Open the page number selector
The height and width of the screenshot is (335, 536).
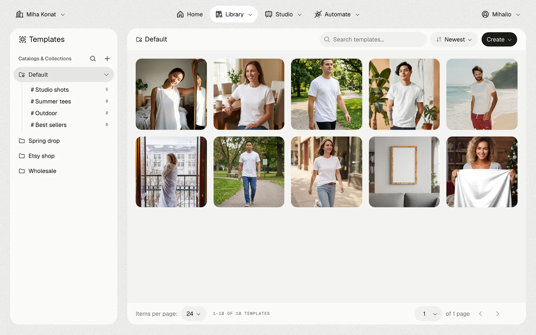point(428,314)
